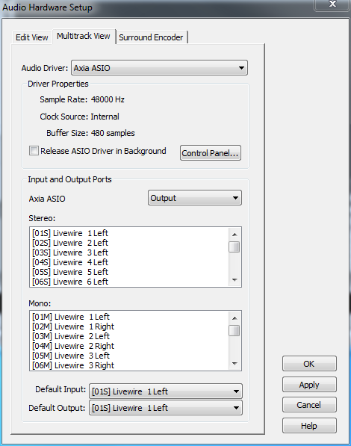351x446 pixels.
Task: Select the Multitrack View tab
Action: 84,36
